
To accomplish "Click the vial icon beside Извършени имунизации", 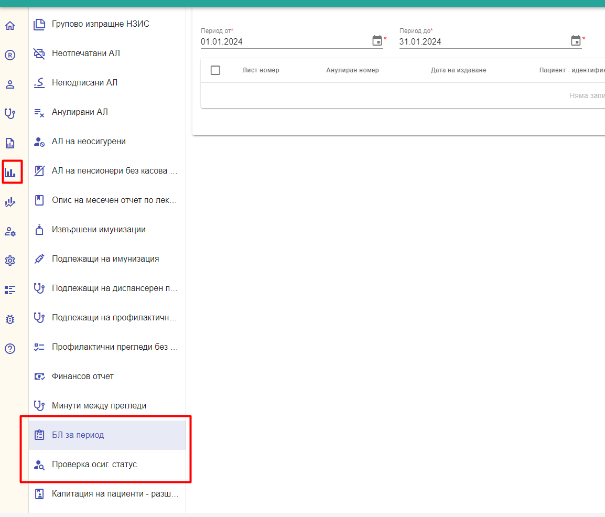I will coord(39,230).
